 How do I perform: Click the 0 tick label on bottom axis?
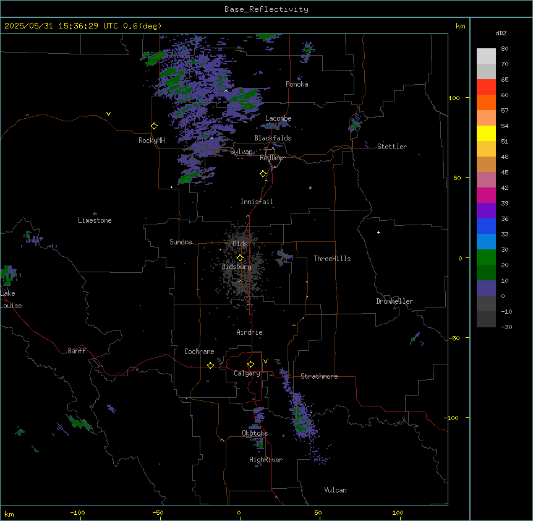[x=239, y=512]
